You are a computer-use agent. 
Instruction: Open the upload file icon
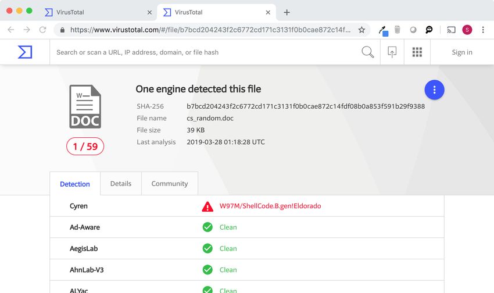tap(392, 52)
